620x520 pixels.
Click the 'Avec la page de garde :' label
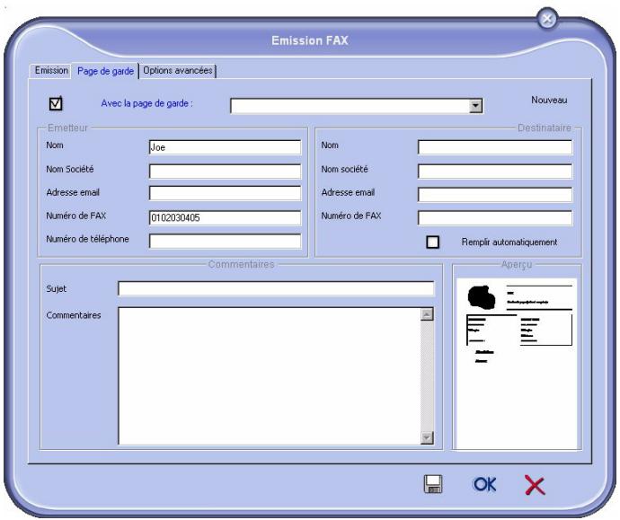click(x=146, y=103)
